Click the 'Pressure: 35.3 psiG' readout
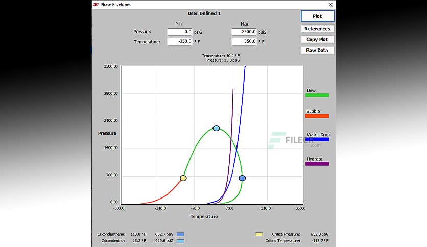Screen dimensions: 427x247 tap(223, 60)
